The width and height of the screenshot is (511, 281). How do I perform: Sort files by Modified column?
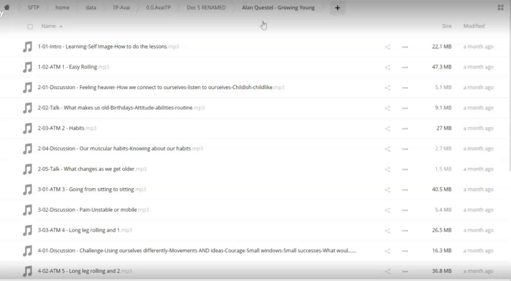point(474,26)
